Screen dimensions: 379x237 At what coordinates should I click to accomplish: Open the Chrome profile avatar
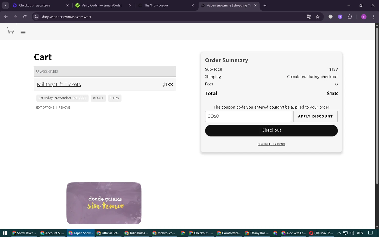click(x=364, y=17)
